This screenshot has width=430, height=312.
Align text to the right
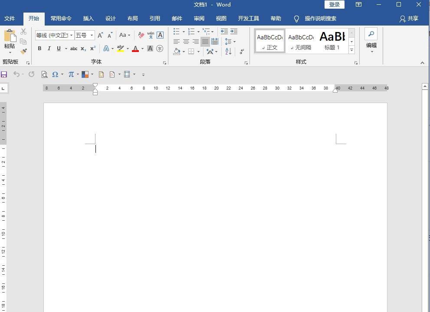pyautogui.click(x=196, y=42)
